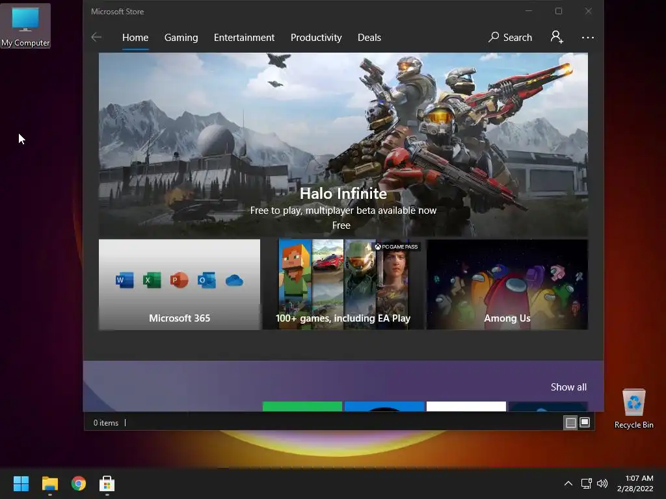This screenshot has width=666, height=499.
Task: Launch Google Chrome from the taskbar
Action: click(x=79, y=483)
